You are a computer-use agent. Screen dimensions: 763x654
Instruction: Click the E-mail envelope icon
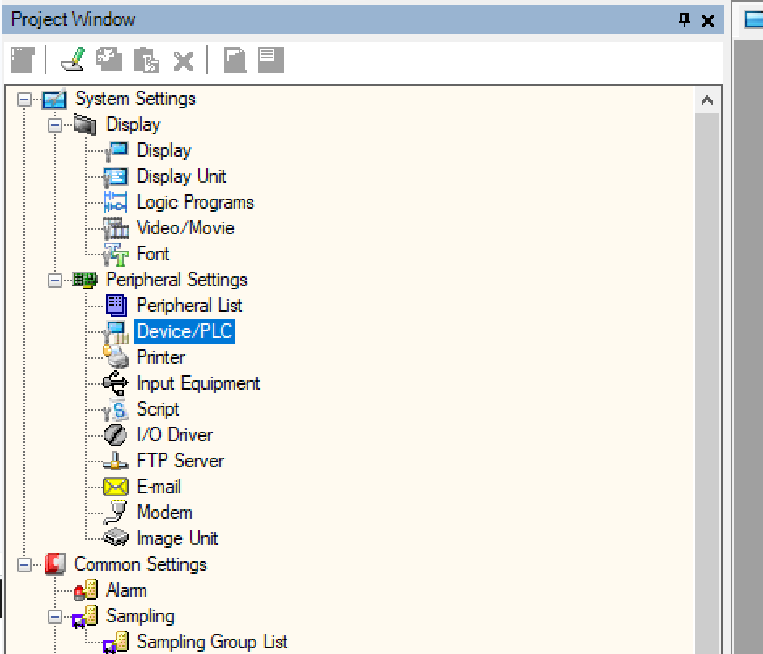tap(116, 487)
